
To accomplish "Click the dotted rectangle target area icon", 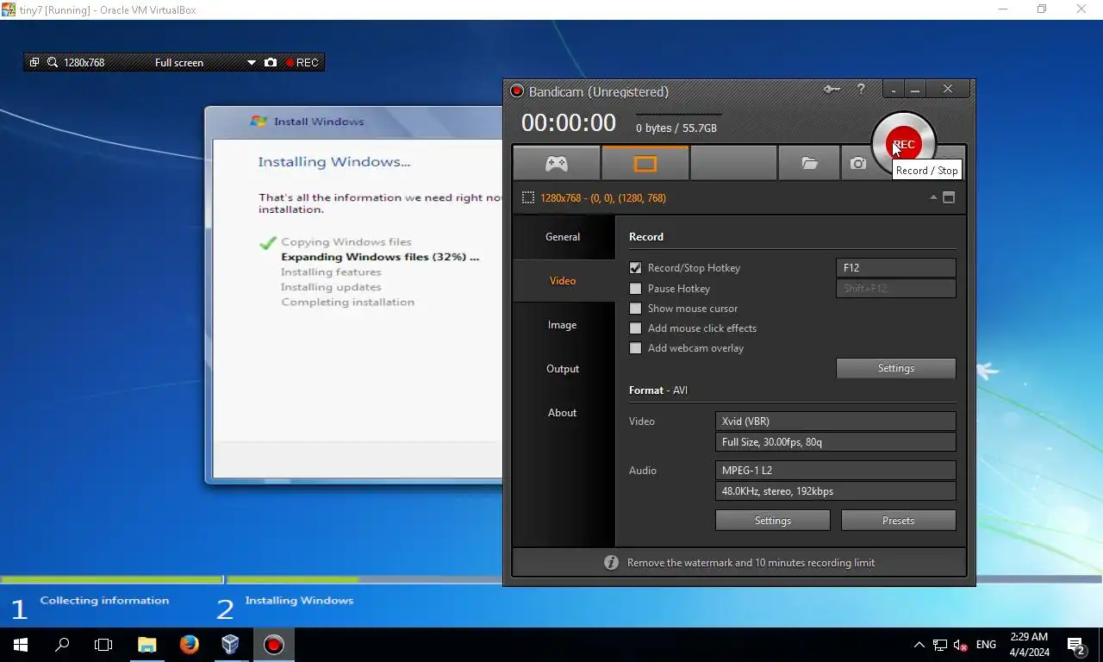I will pos(528,197).
